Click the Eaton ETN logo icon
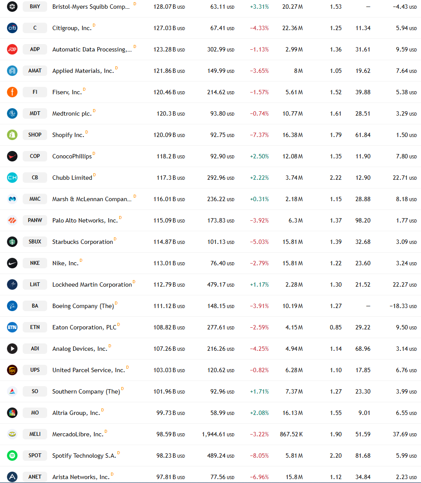 pos(12,327)
